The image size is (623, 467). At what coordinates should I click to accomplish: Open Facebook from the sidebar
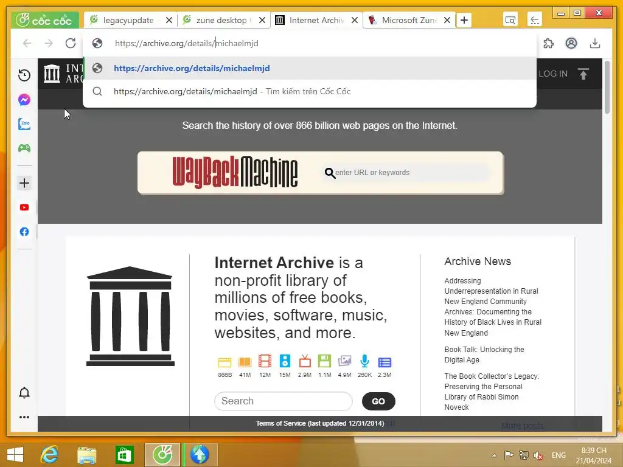click(24, 232)
